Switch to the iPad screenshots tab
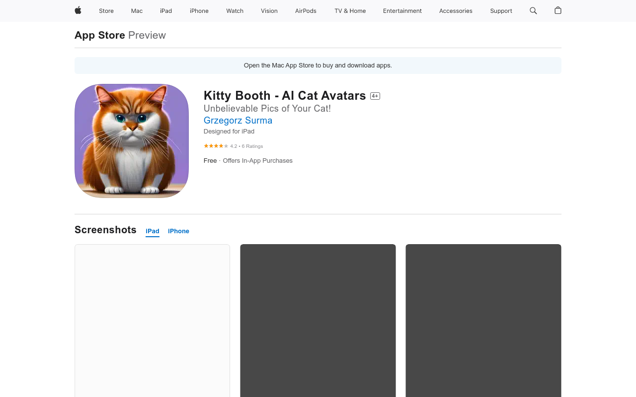The width and height of the screenshot is (636, 397). click(153, 231)
